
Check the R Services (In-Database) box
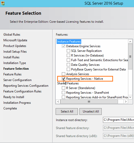coord(68,55)
